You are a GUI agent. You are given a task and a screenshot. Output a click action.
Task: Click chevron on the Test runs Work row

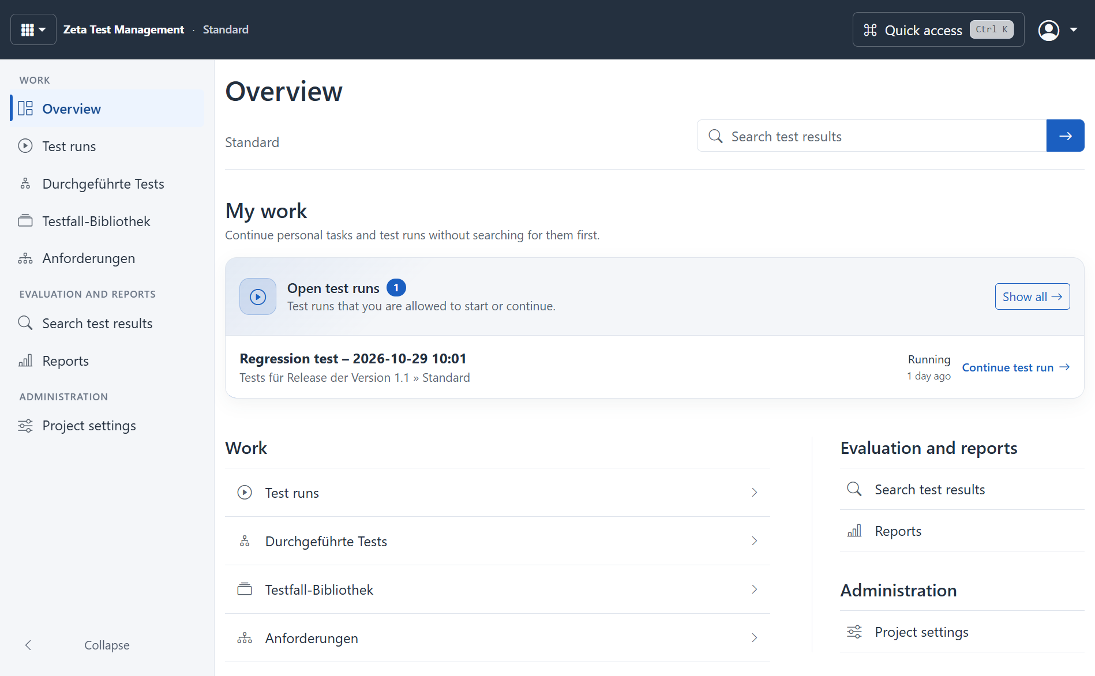[x=754, y=492]
